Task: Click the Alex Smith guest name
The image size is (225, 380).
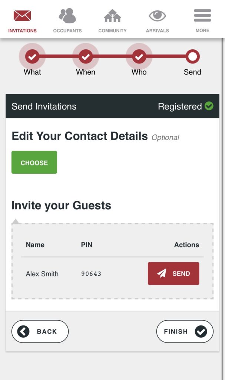Action: click(x=42, y=274)
